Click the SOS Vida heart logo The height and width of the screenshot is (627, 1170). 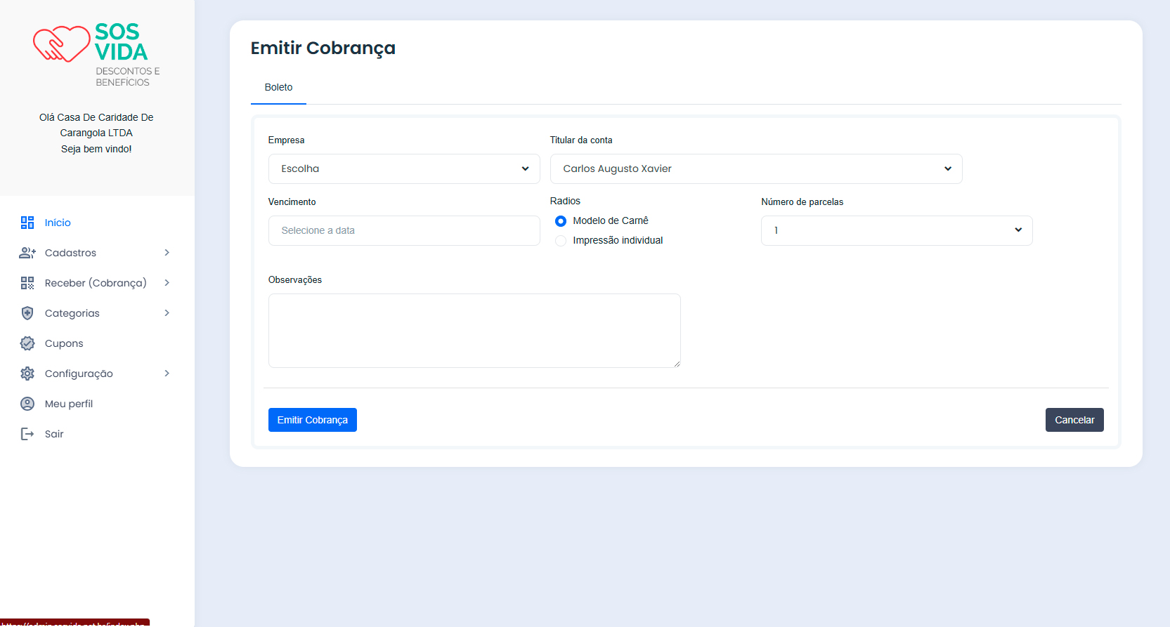tap(62, 44)
